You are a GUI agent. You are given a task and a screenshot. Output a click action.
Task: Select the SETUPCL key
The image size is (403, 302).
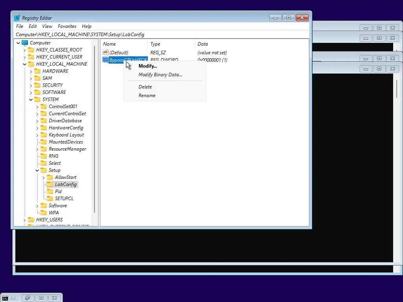[64, 199]
